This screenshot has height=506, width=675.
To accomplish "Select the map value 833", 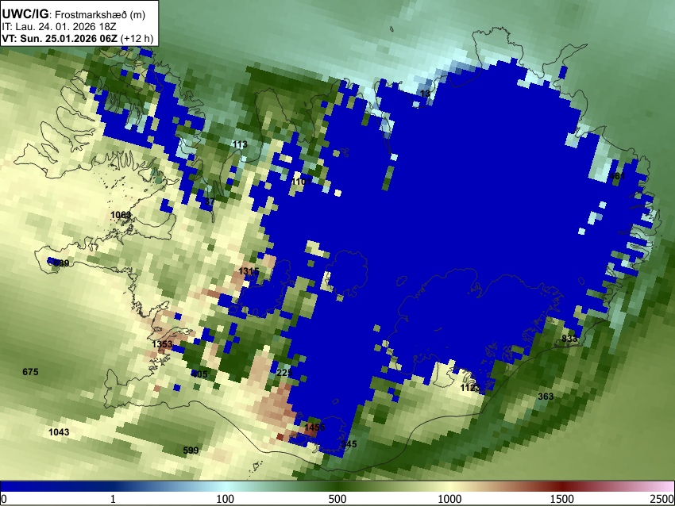I will click(569, 339).
